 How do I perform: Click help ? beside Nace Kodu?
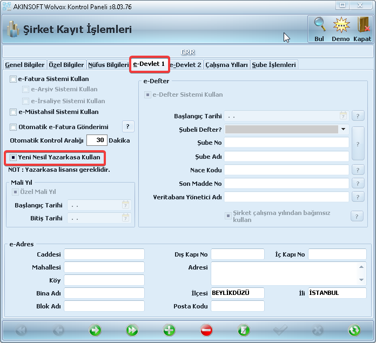tap(358, 170)
